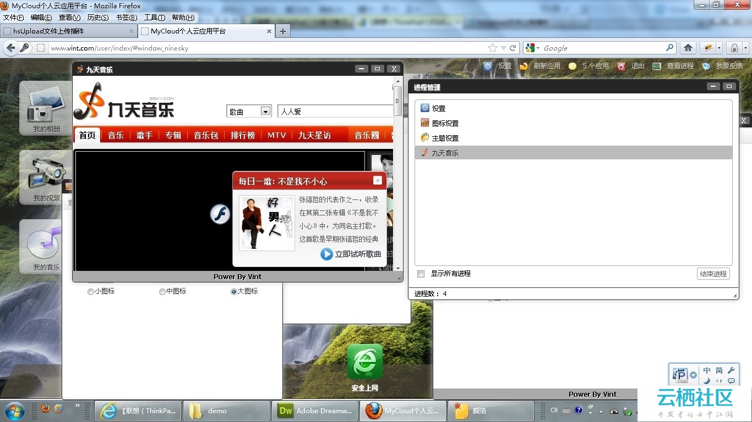Click the help question icon in system tray

[x=579, y=410]
